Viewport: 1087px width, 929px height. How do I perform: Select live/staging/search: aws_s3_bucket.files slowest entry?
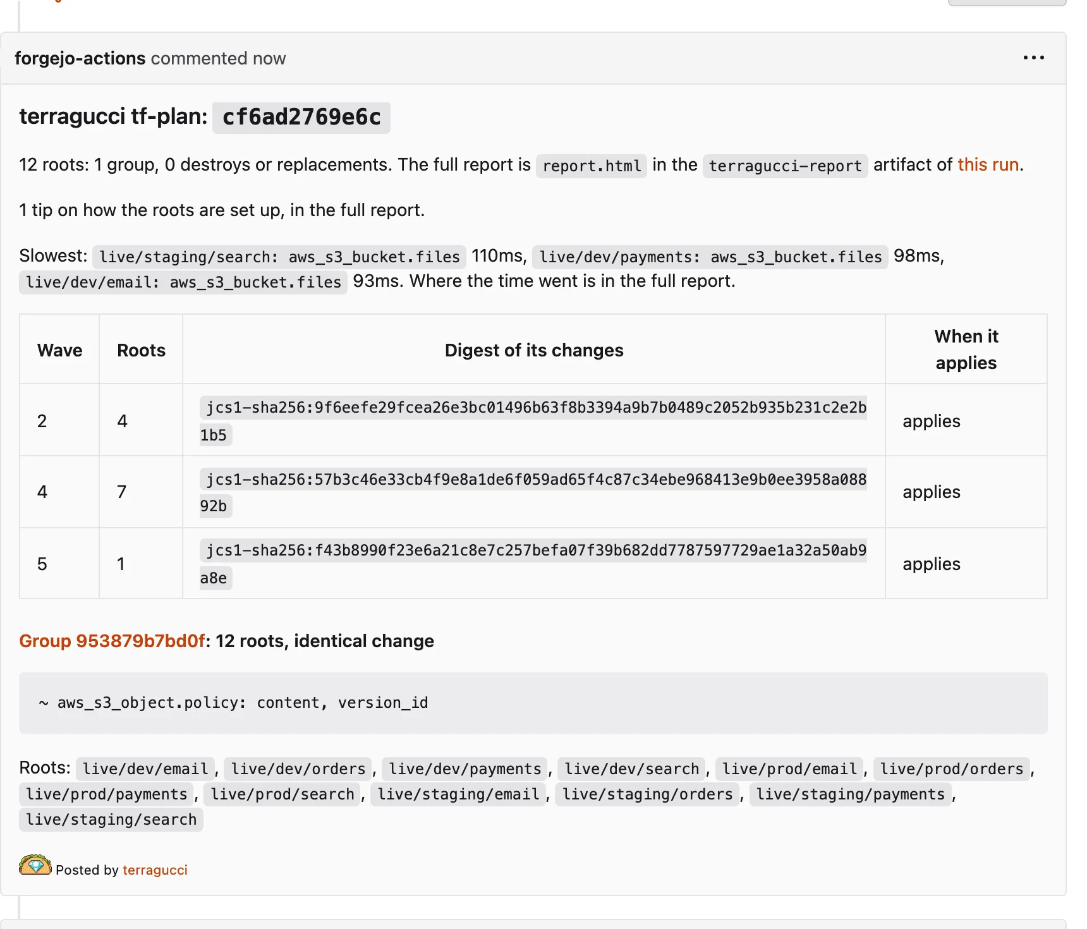(x=279, y=257)
